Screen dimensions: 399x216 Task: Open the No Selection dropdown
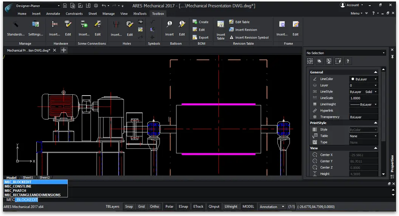(x=346, y=53)
